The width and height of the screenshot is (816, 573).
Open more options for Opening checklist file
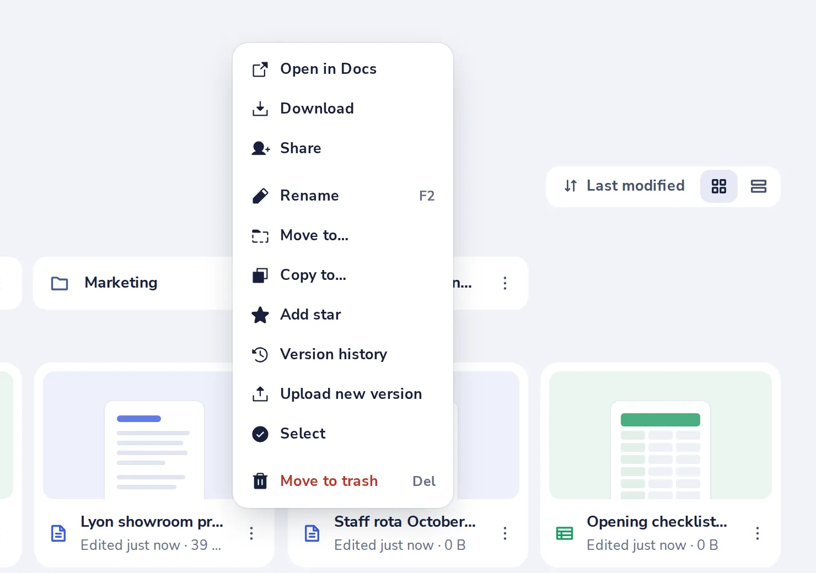(x=758, y=533)
